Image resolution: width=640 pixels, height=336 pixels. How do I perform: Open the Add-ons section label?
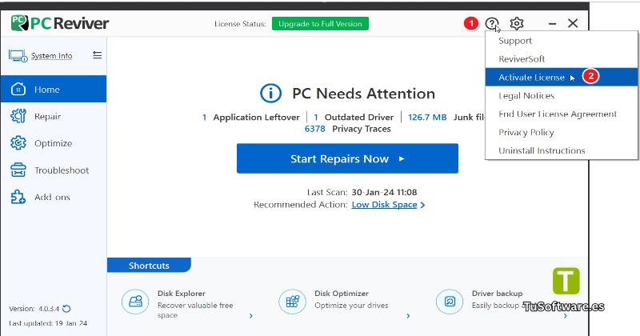pos(52,197)
